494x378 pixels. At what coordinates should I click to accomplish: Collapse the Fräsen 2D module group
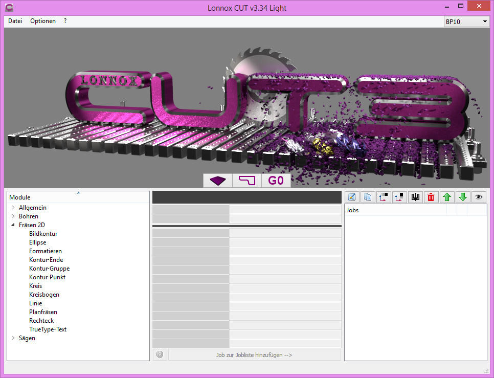point(13,225)
